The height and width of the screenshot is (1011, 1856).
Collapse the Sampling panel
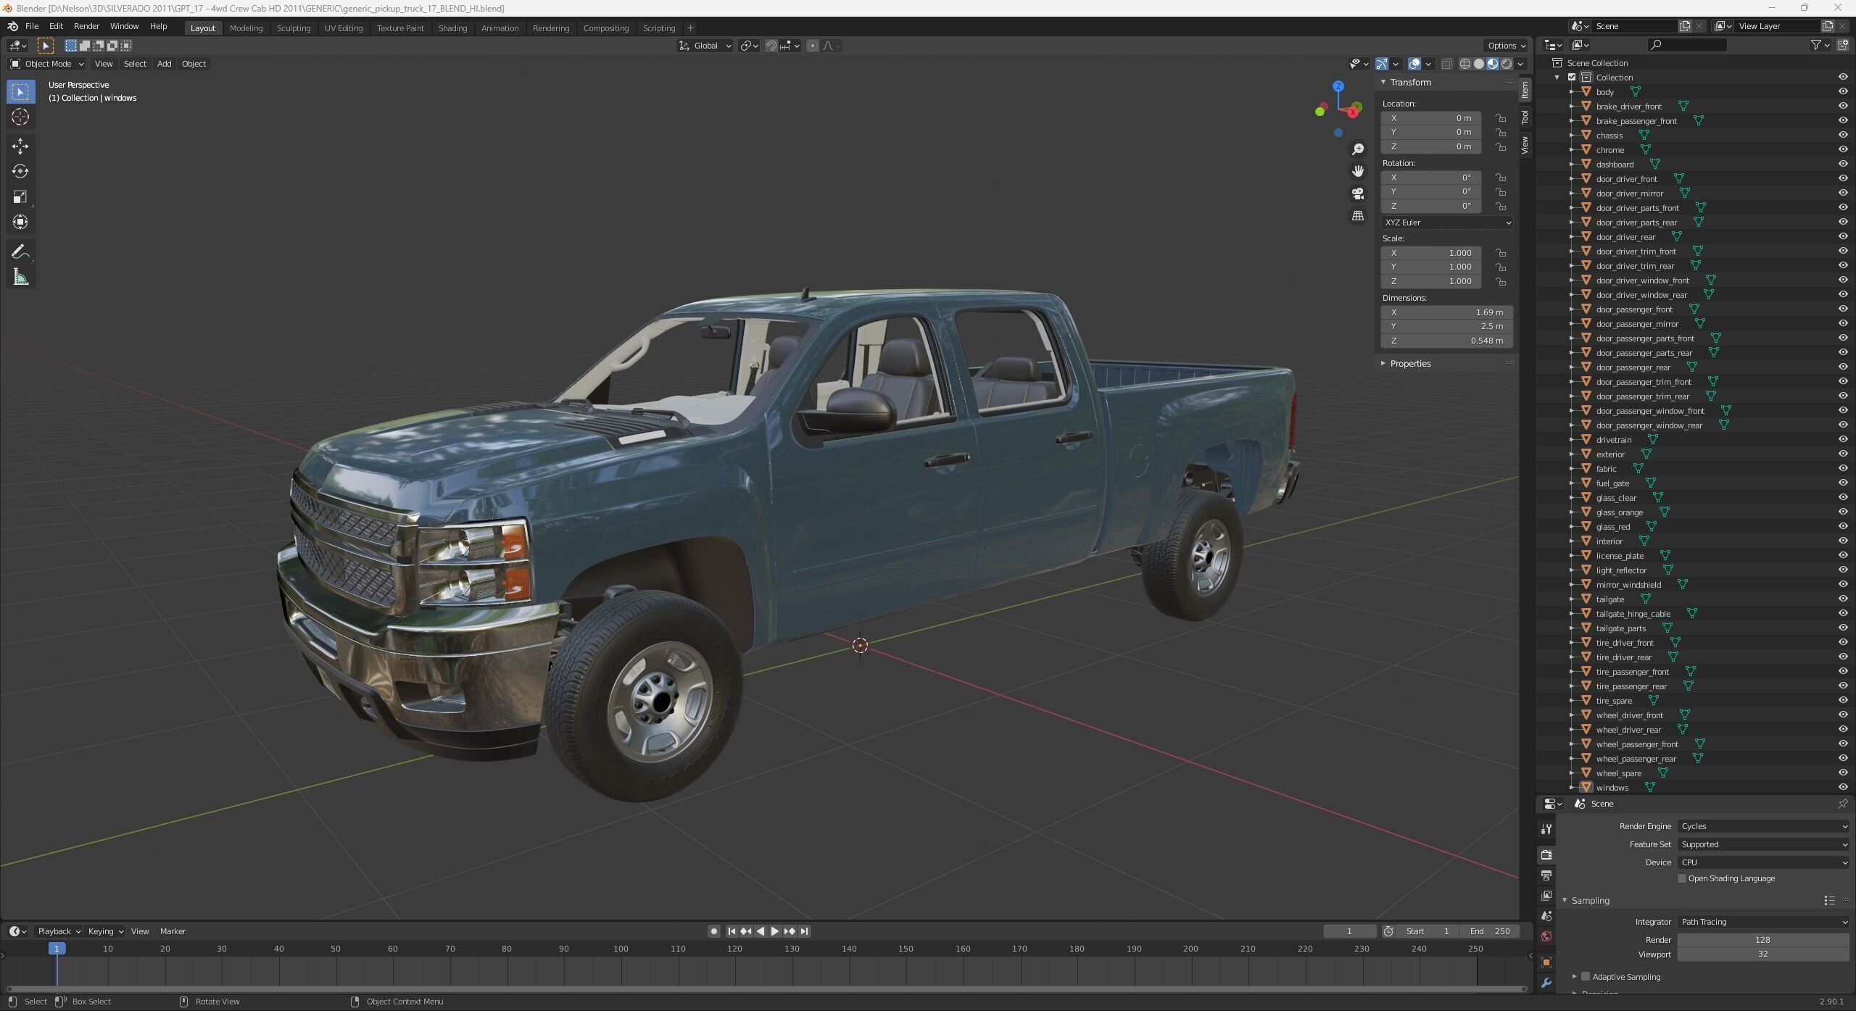[1590, 900]
